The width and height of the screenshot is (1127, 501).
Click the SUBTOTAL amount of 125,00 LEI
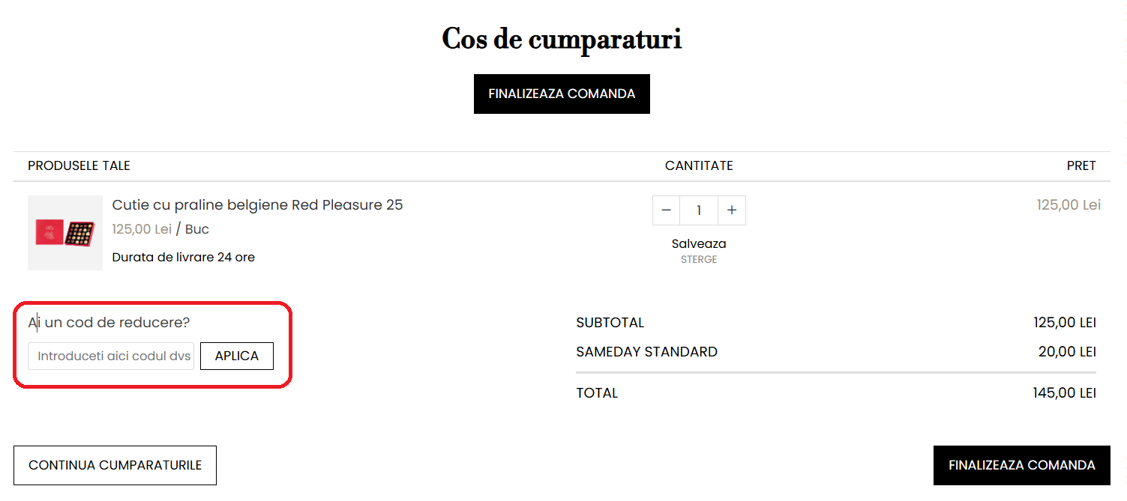click(1065, 322)
